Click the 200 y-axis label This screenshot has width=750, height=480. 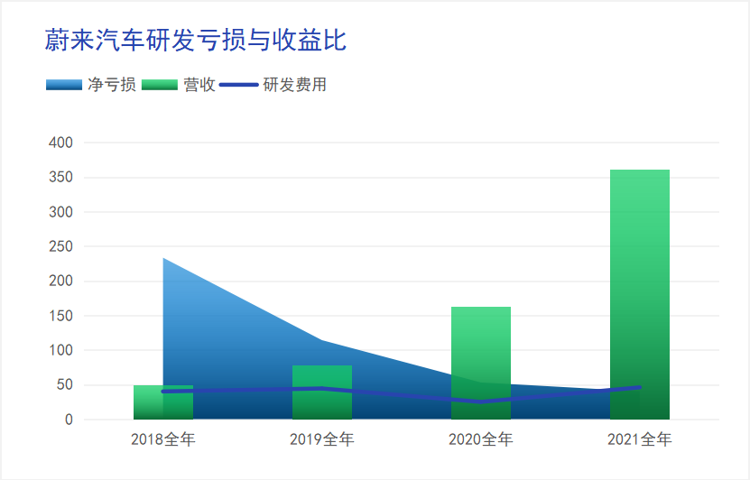pos(60,282)
